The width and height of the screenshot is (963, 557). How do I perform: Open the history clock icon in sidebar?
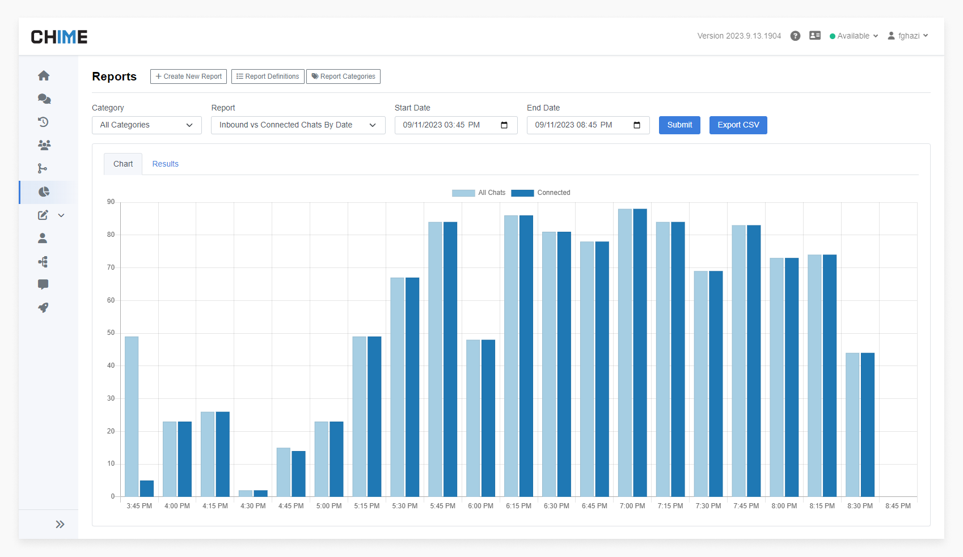43,122
